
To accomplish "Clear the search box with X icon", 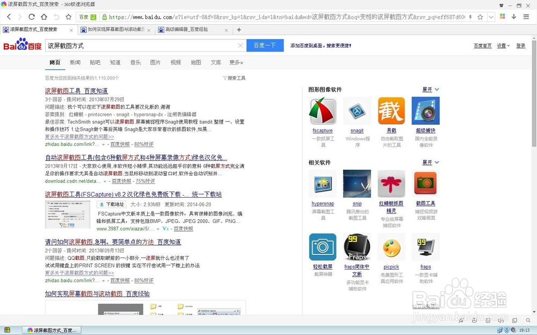I will (x=241, y=46).
